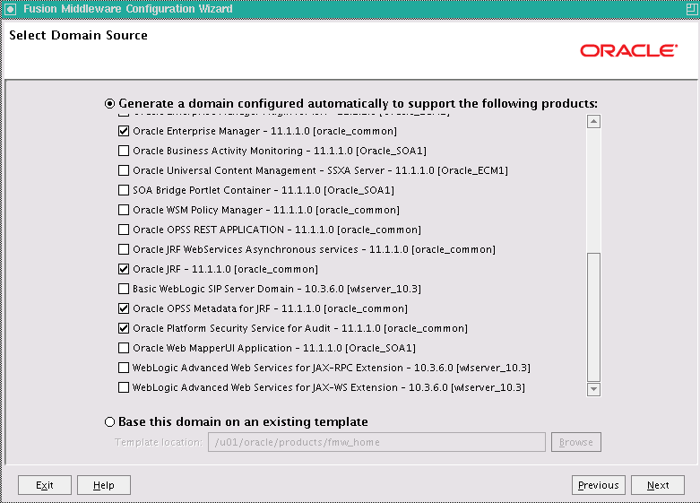Check Oracle OPSS REST APPLICATION box
Image resolution: width=700 pixels, height=503 pixels.
[x=124, y=230]
